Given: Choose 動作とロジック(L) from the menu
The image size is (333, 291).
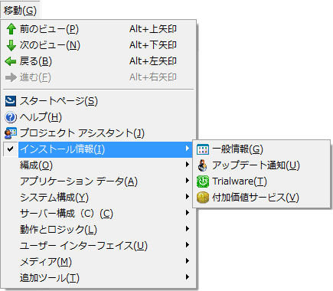Looking at the screenshot, I should pos(99,230).
